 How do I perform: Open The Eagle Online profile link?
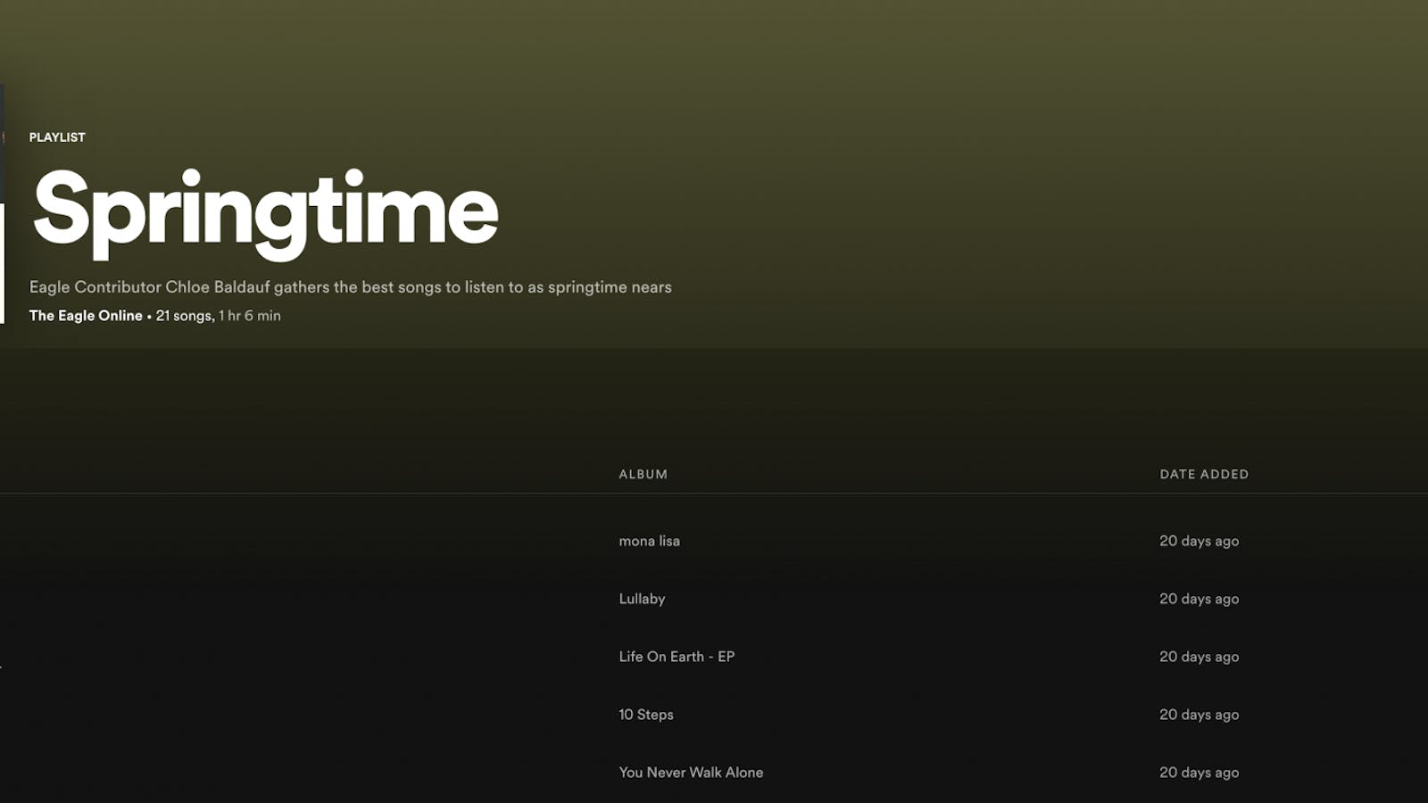coord(86,316)
